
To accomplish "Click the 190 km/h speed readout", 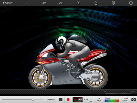I will click(51, 100).
